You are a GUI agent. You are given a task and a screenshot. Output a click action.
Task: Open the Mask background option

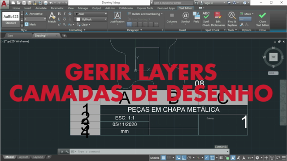(x=30, y=24)
